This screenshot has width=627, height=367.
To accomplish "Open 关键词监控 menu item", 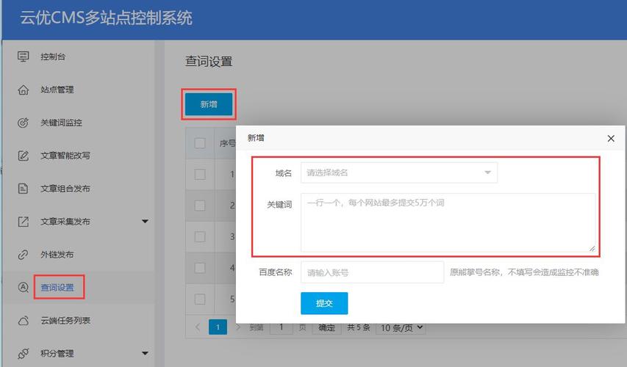I will click(x=61, y=123).
